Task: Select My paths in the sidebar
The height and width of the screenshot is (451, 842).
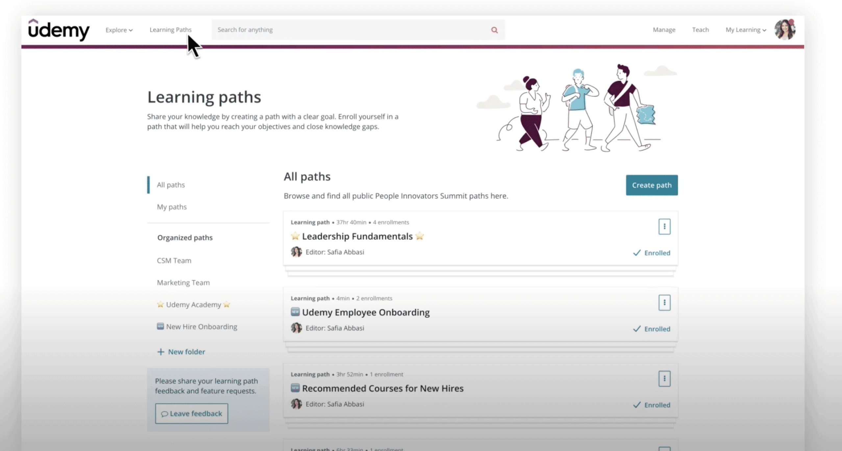Action: [172, 207]
